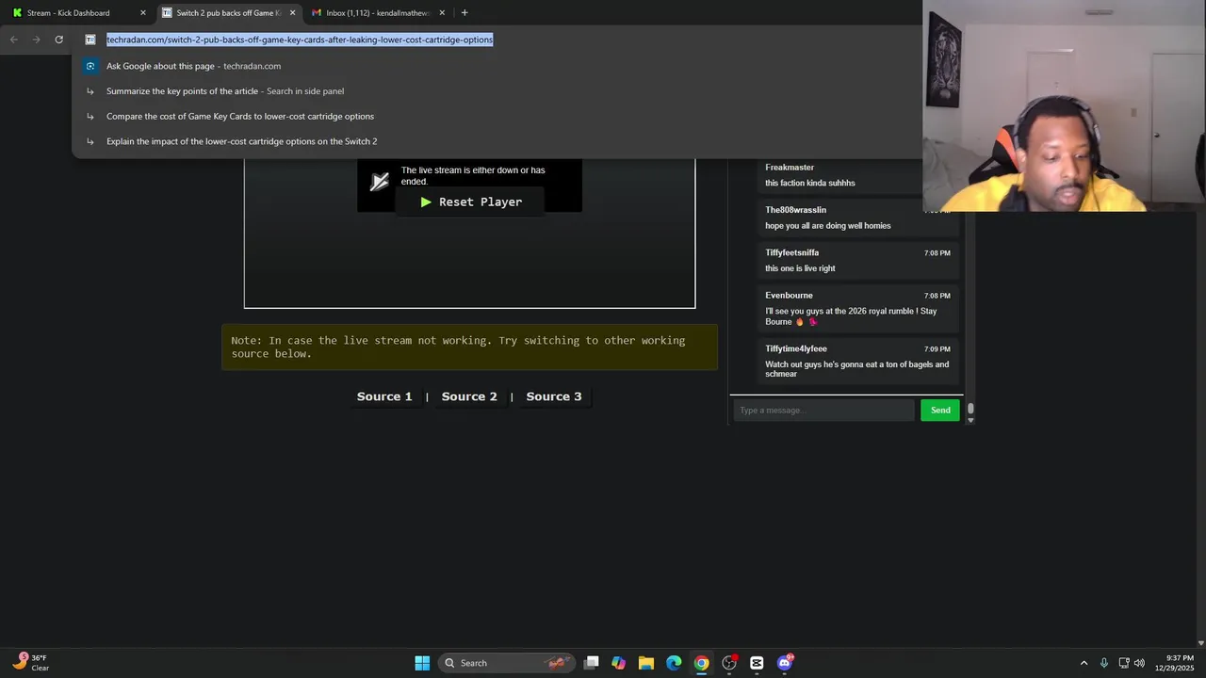Click the techradan.com URL in address bar
This screenshot has height=678, width=1206.
click(300, 40)
